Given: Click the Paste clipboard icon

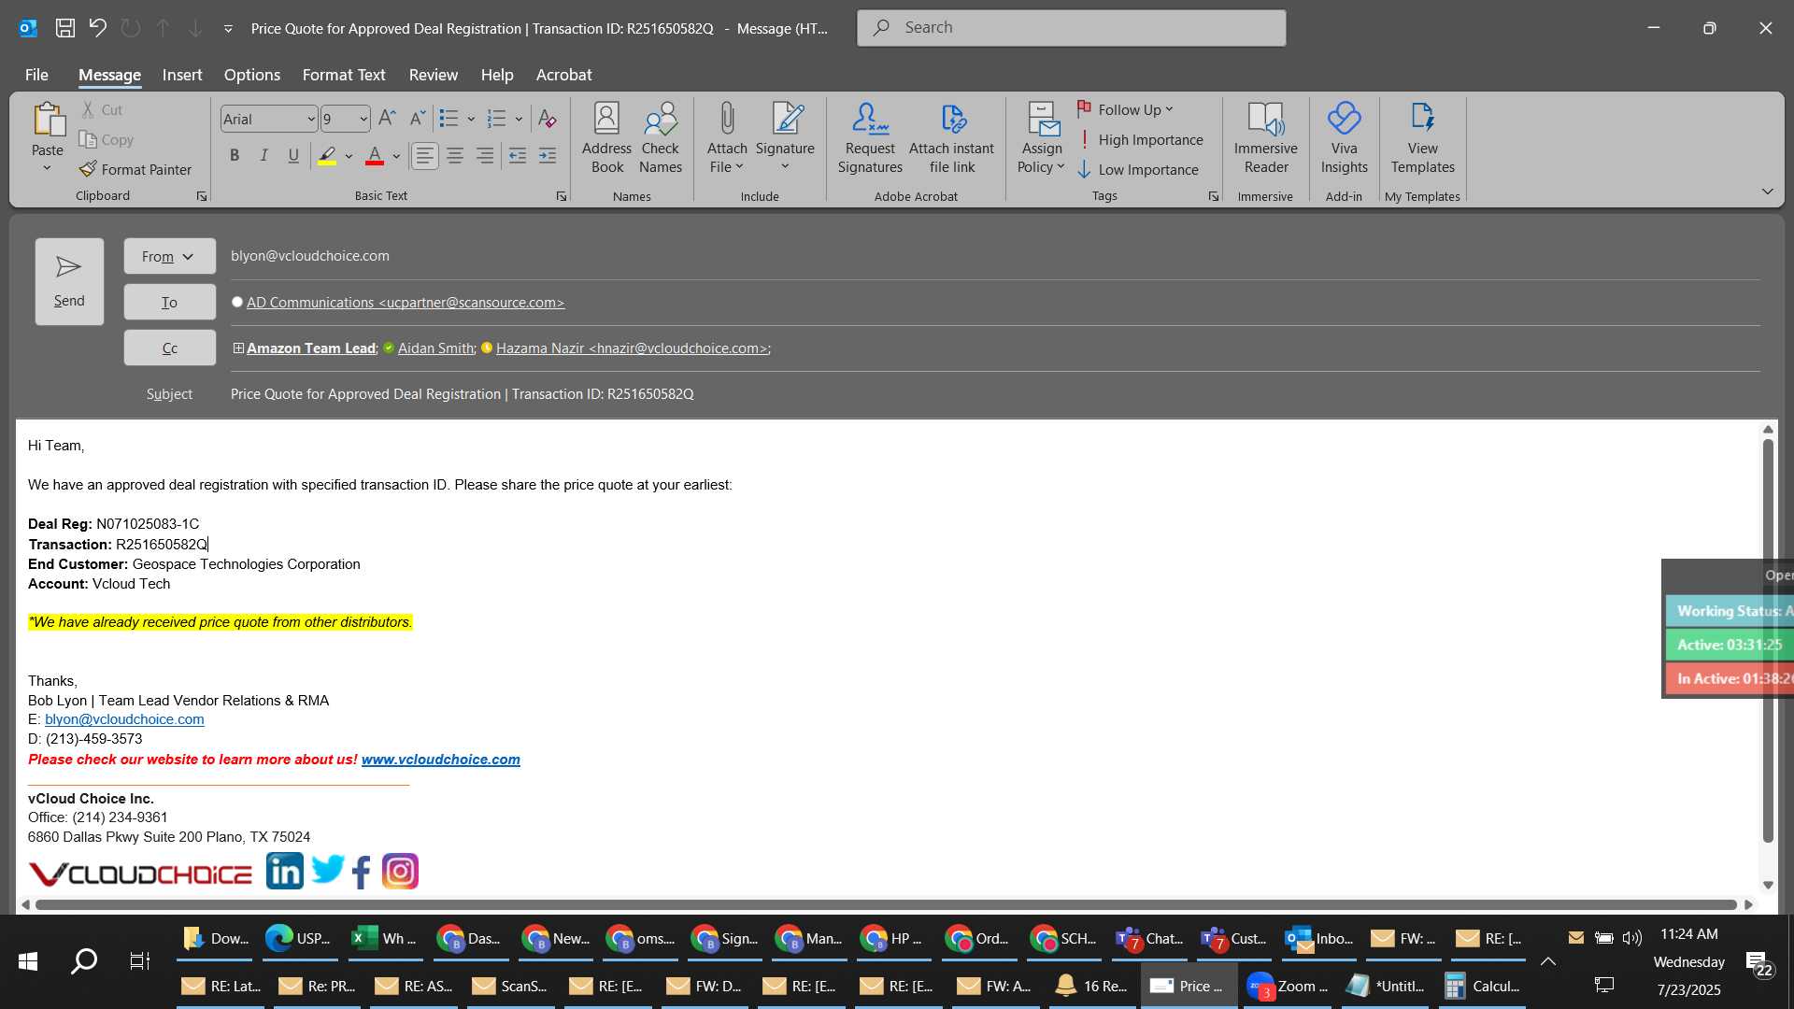Looking at the screenshot, I should [x=48, y=121].
